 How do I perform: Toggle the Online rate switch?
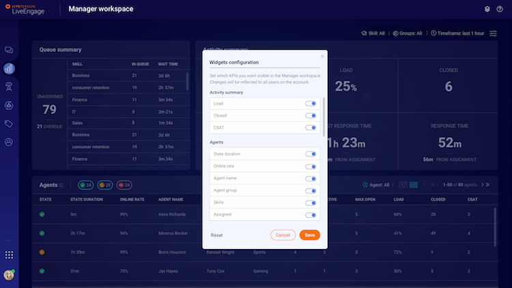click(x=311, y=167)
